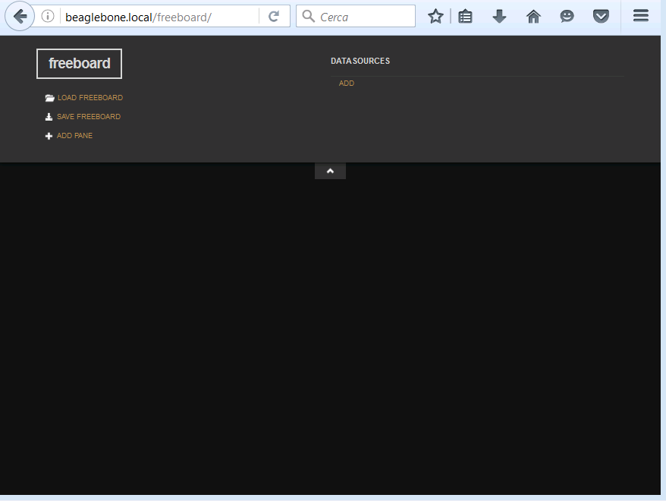Screen dimensions: 666x501
Task: Toggle the reading list panel
Action: point(465,15)
